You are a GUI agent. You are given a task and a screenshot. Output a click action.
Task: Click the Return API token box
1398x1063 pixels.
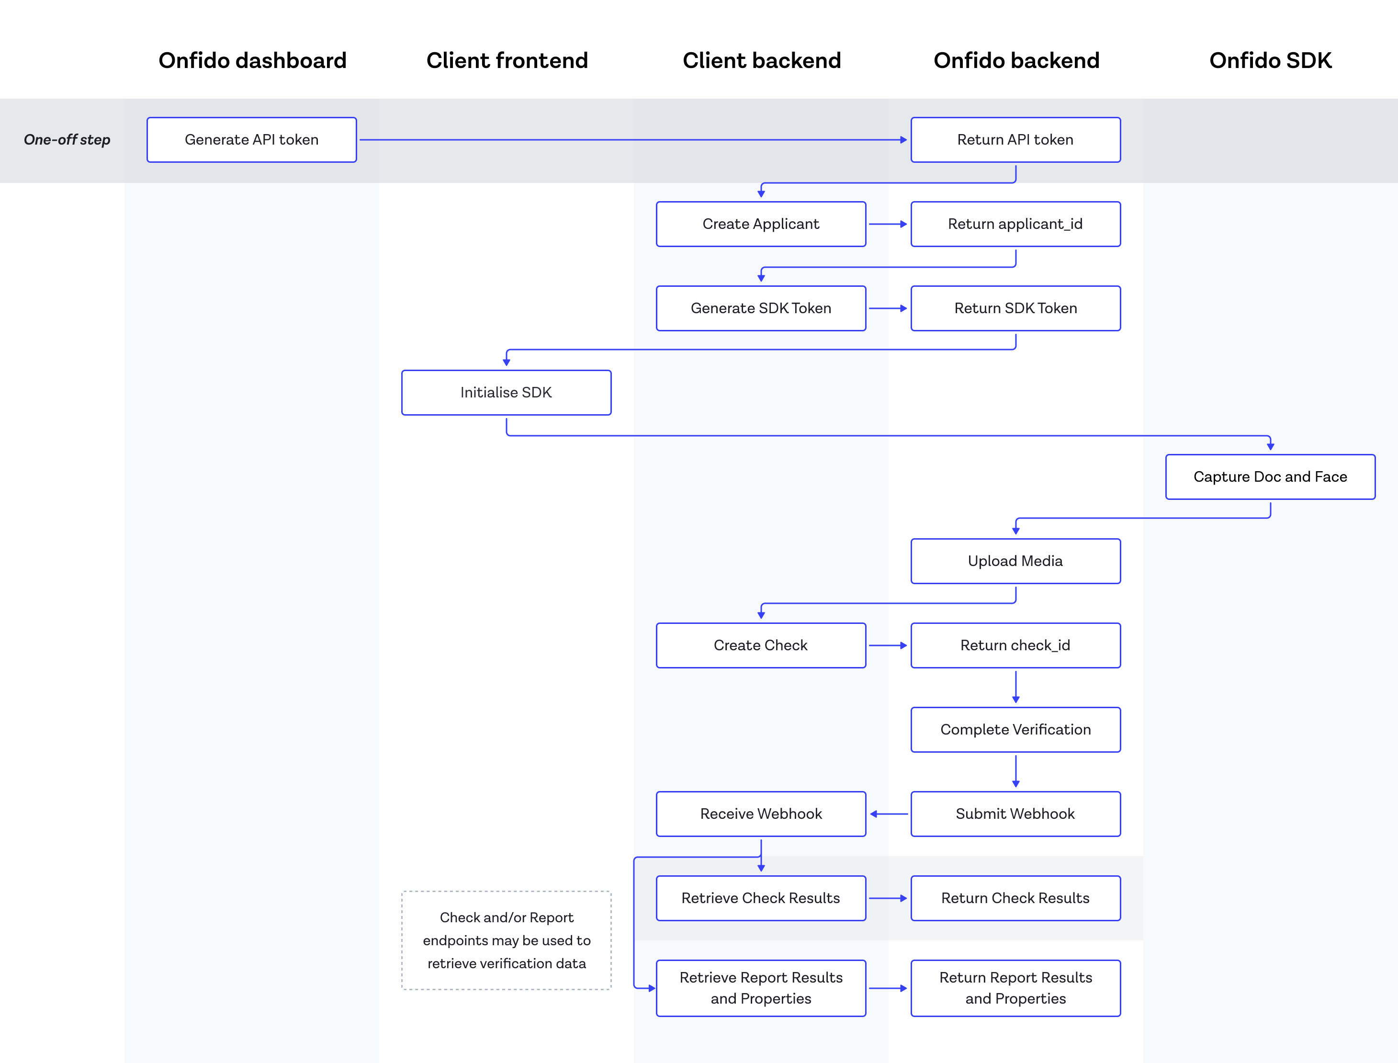click(1015, 140)
